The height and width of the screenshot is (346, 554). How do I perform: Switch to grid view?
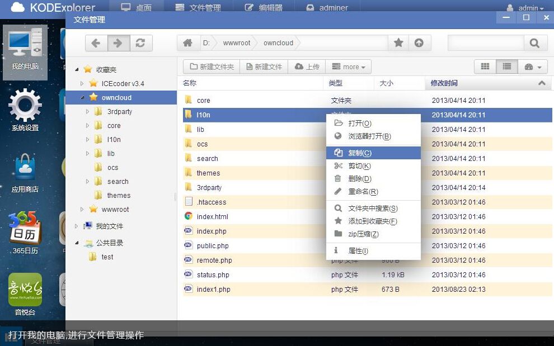point(485,66)
